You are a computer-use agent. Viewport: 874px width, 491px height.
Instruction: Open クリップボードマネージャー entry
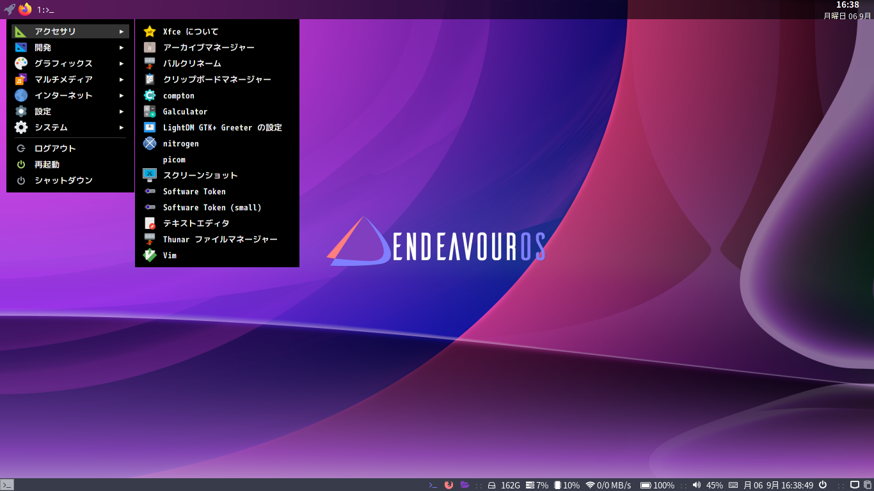click(217, 79)
